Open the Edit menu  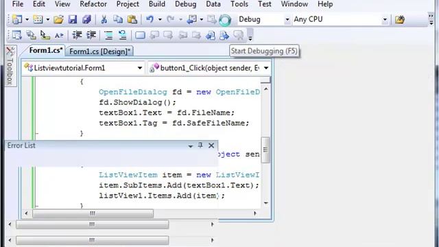[39, 4]
